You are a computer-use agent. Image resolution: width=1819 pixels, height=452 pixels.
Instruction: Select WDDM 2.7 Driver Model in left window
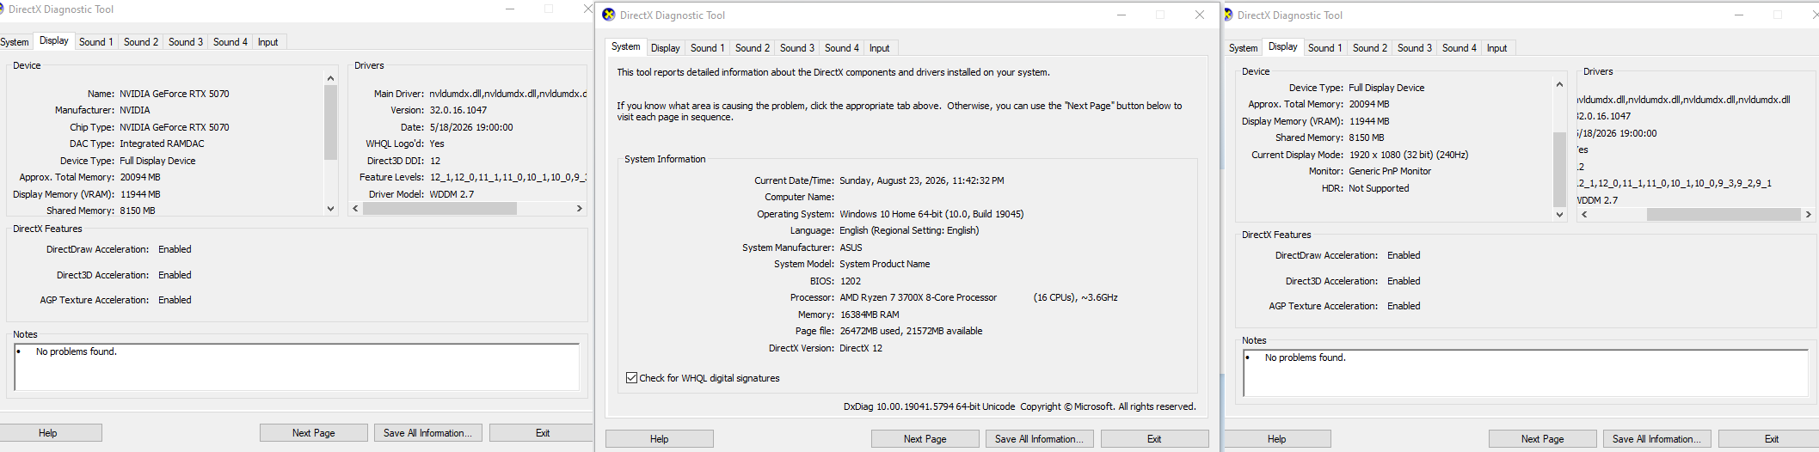(x=452, y=194)
